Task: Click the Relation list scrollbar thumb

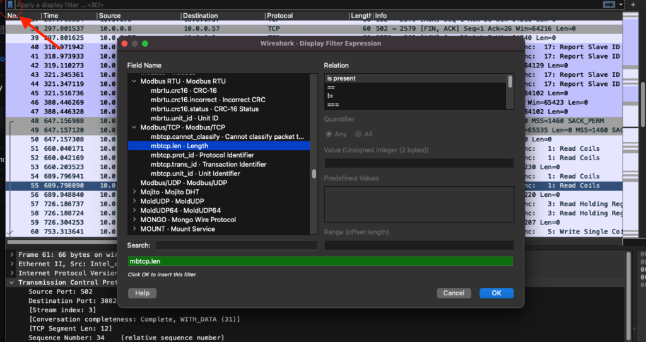Action: [x=510, y=81]
